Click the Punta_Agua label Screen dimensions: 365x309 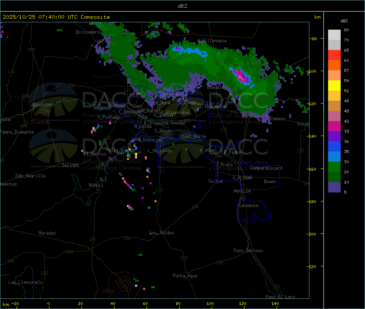click(185, 276)
